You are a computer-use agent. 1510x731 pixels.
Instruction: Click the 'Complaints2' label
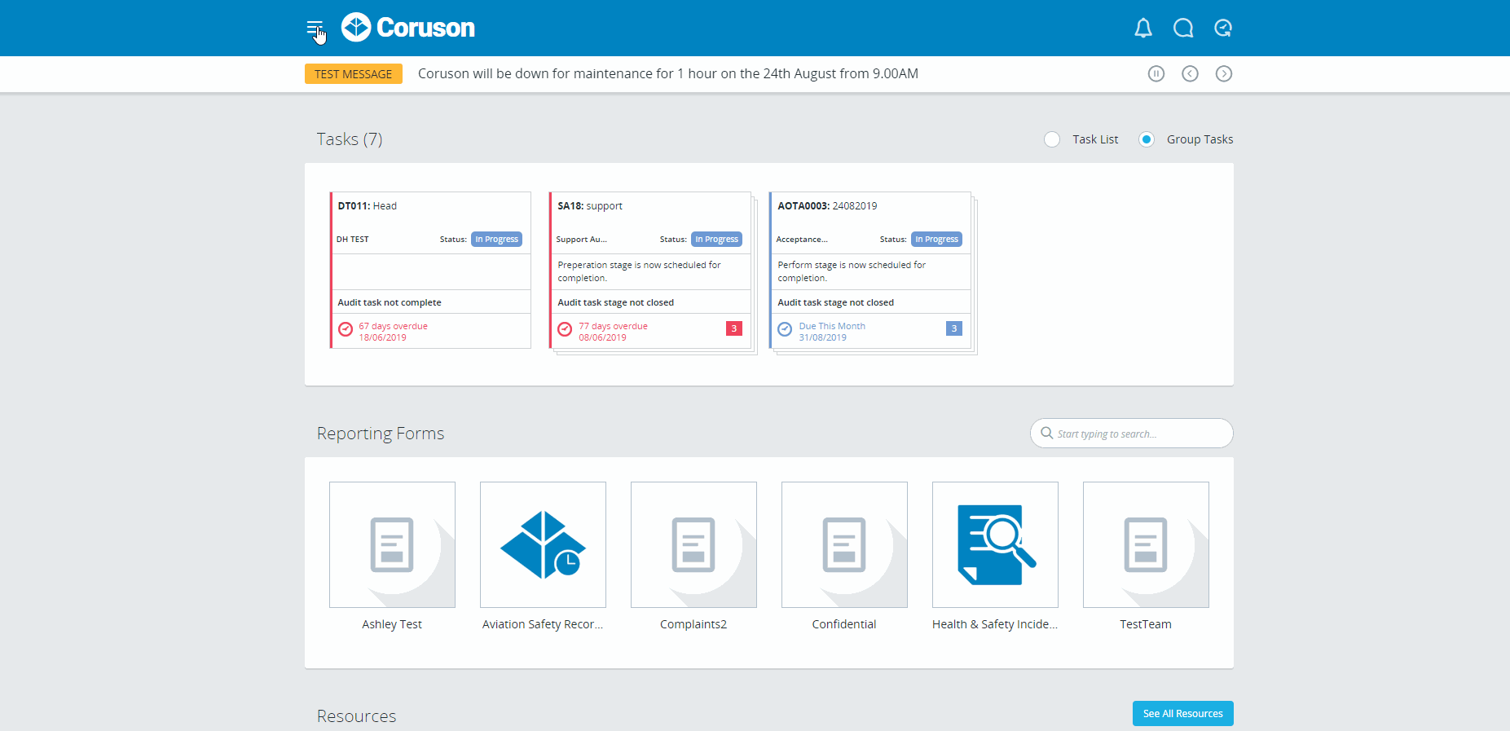[693, 624]
